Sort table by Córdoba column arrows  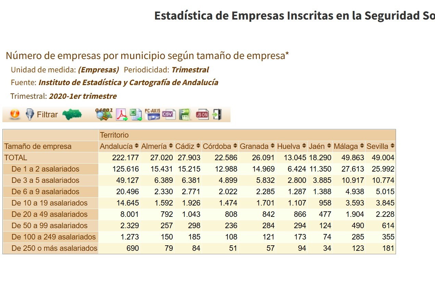(x=235, y=146)
